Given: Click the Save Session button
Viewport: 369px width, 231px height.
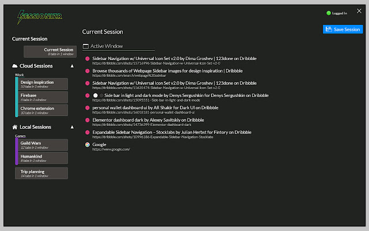Looking at the screenshot, I should pos(342,29).
